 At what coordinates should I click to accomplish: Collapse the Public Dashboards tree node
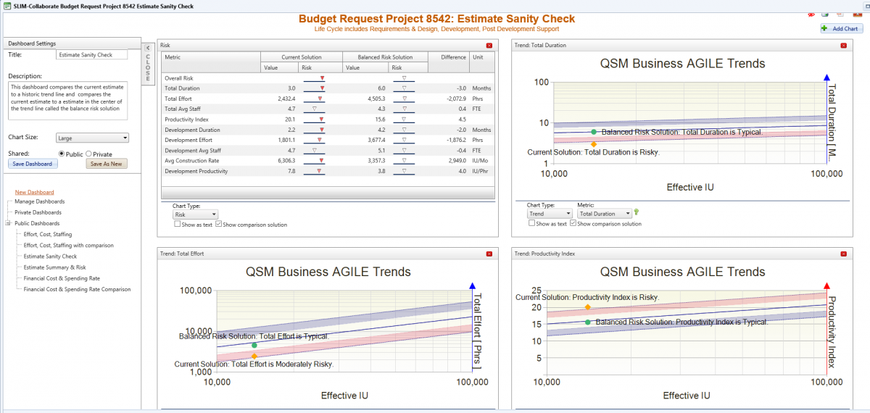8,223
